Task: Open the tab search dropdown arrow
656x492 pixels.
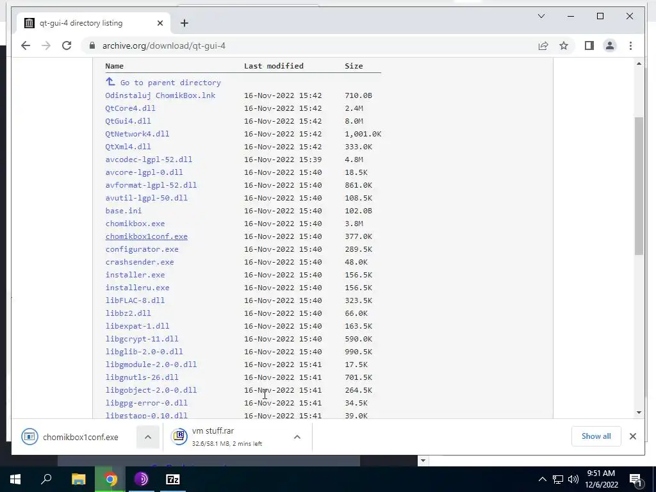Action: (541, 16)
